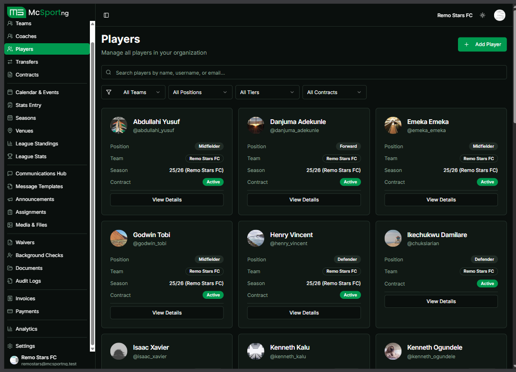View Details for Godwin Tobi

166,313
